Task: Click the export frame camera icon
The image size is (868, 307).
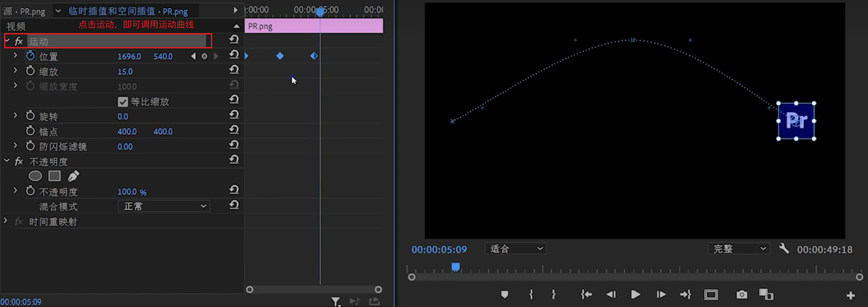Action: (741, 295)
